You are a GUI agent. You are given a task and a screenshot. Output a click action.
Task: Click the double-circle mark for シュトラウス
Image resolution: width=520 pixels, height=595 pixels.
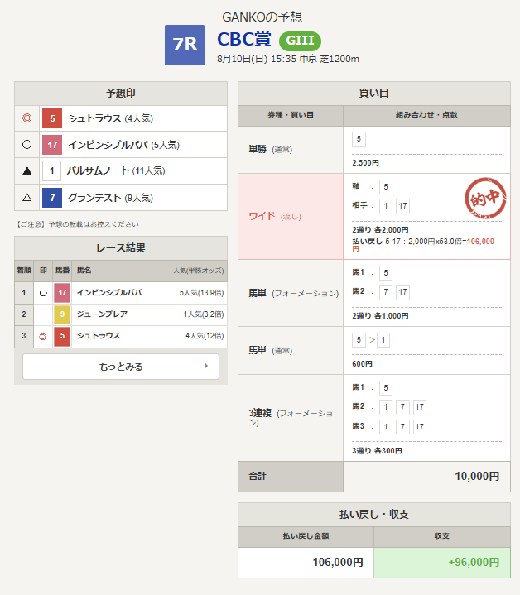pyautogui.click(x=27, y=118)
